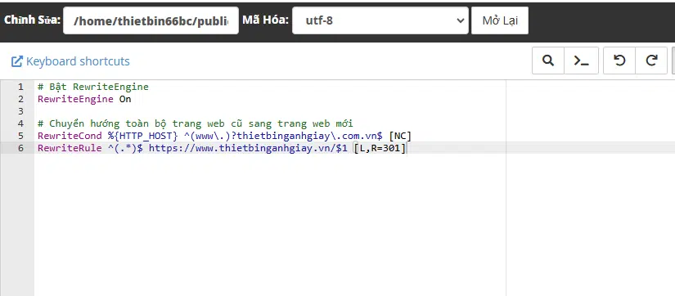Click the RewriteCond %{HTTP_HOST} line
Image resolution: width=675 pixels, height=296 pixels.
pos(224,136)
